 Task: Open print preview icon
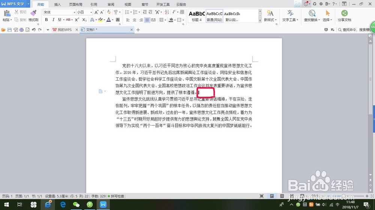click(27, 30)
